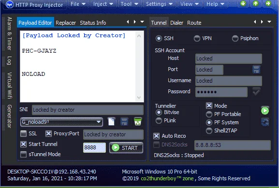Click the SSH Password field

(x=221, y=92)
